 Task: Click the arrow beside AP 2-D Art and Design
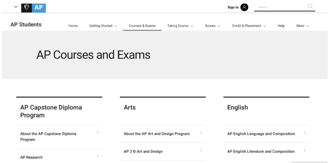click(201, 150)
